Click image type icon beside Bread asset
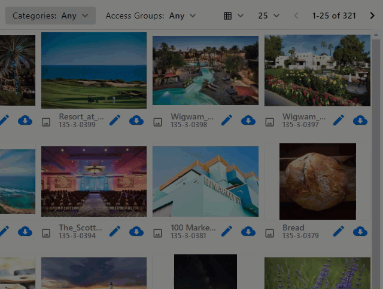Image resolution: width=383 pixels, height=289 pixels. pyautogui.click(x=270, y=233)
